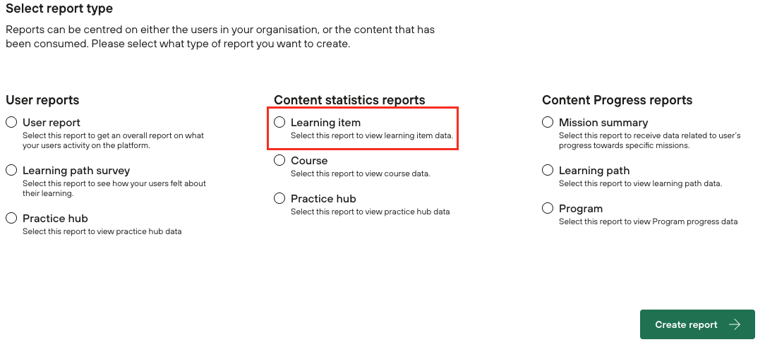Click the "User reports" section heading
The image size is (765, 354).
[x=42, y=100]
